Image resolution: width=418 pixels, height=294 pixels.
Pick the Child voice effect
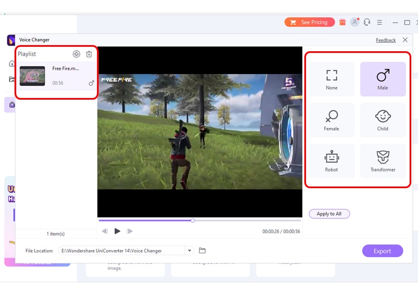coord(383,120)
